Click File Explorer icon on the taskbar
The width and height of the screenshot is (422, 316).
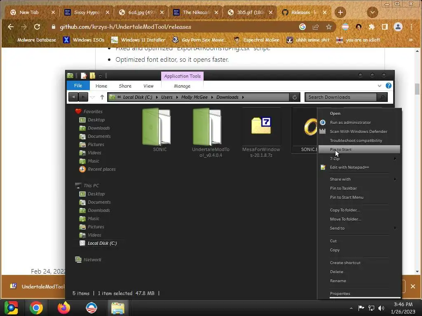point(118,308)
